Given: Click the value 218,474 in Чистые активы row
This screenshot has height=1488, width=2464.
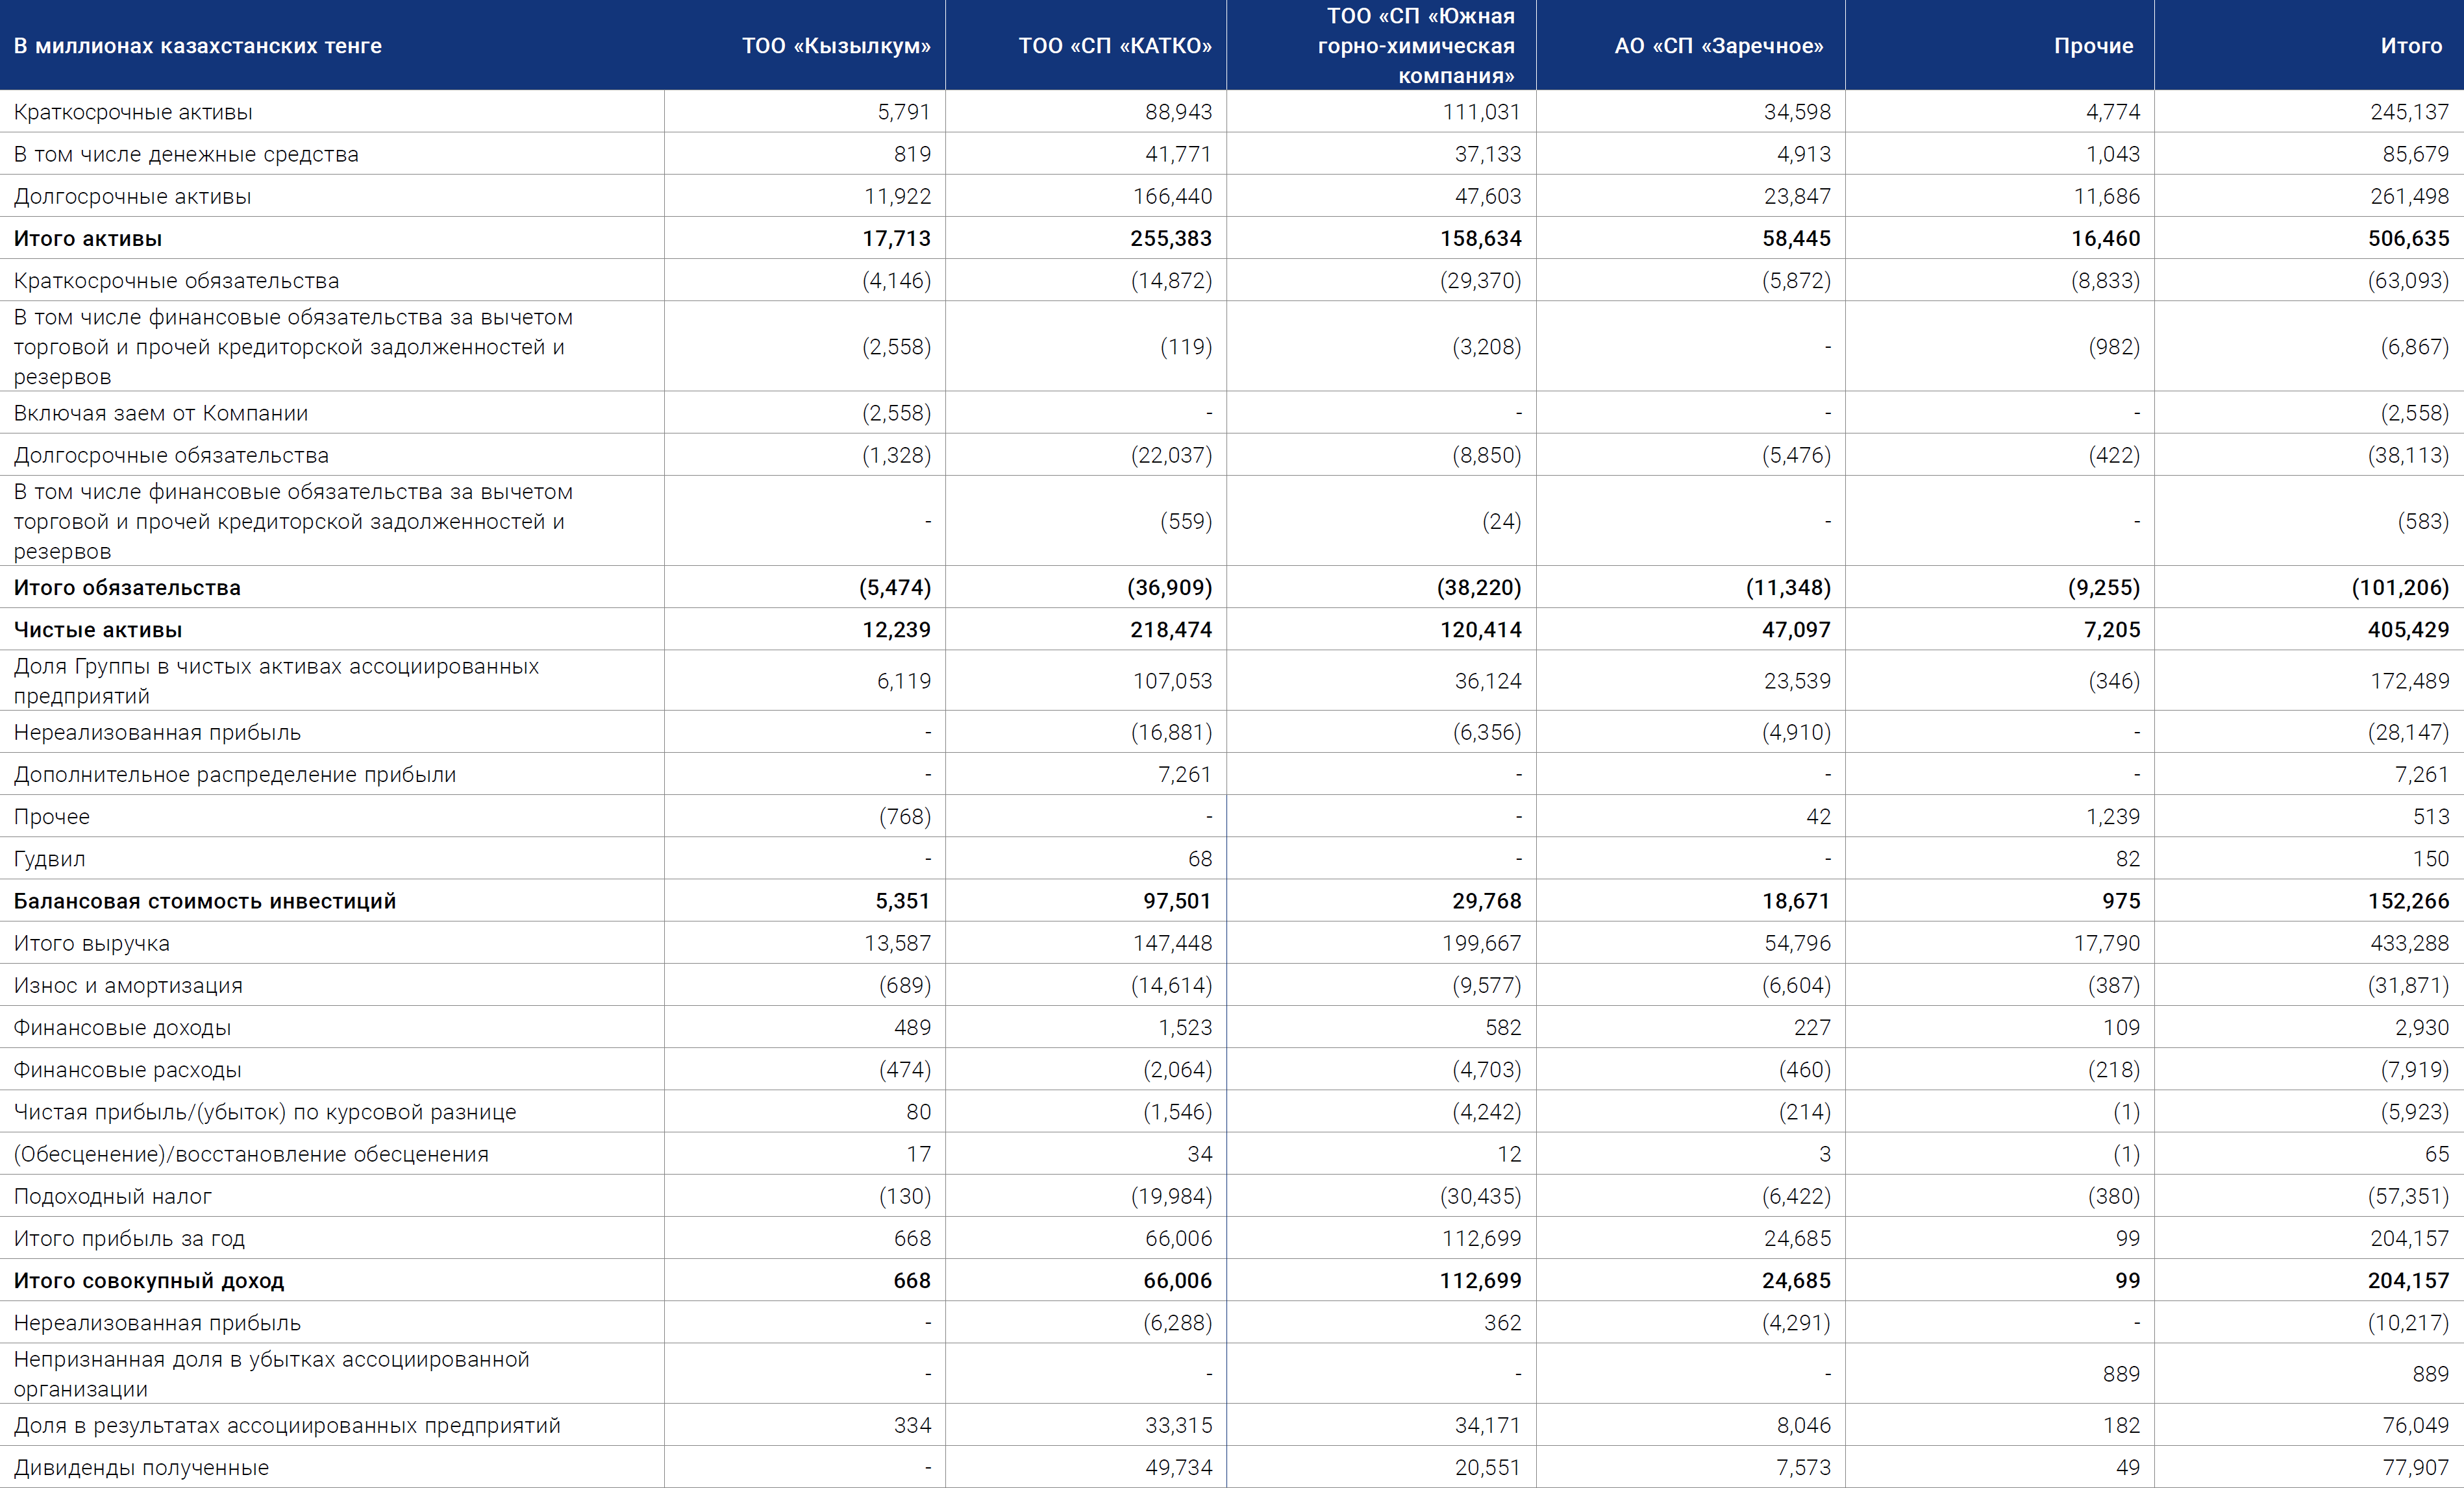Looking at the screenshot, I should (x=1171, y=629).
